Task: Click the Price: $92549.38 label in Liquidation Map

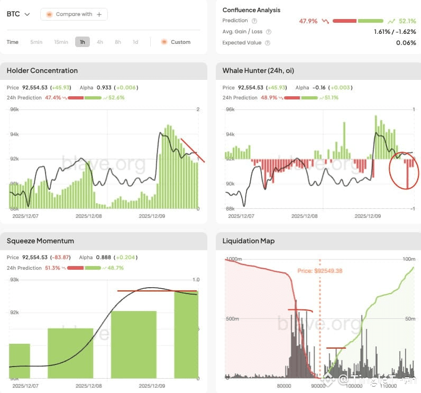Action: tap(320, 271)
